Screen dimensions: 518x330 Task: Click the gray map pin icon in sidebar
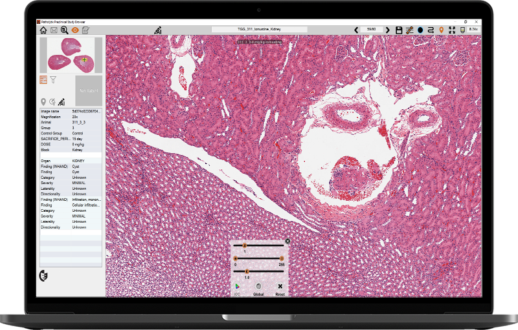click(x=43, y=101)
